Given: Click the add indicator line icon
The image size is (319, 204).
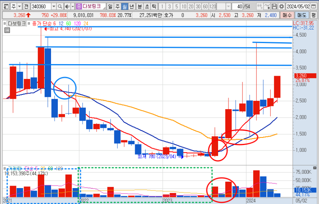Looking at the screenshot, I should tap(267, 7).
